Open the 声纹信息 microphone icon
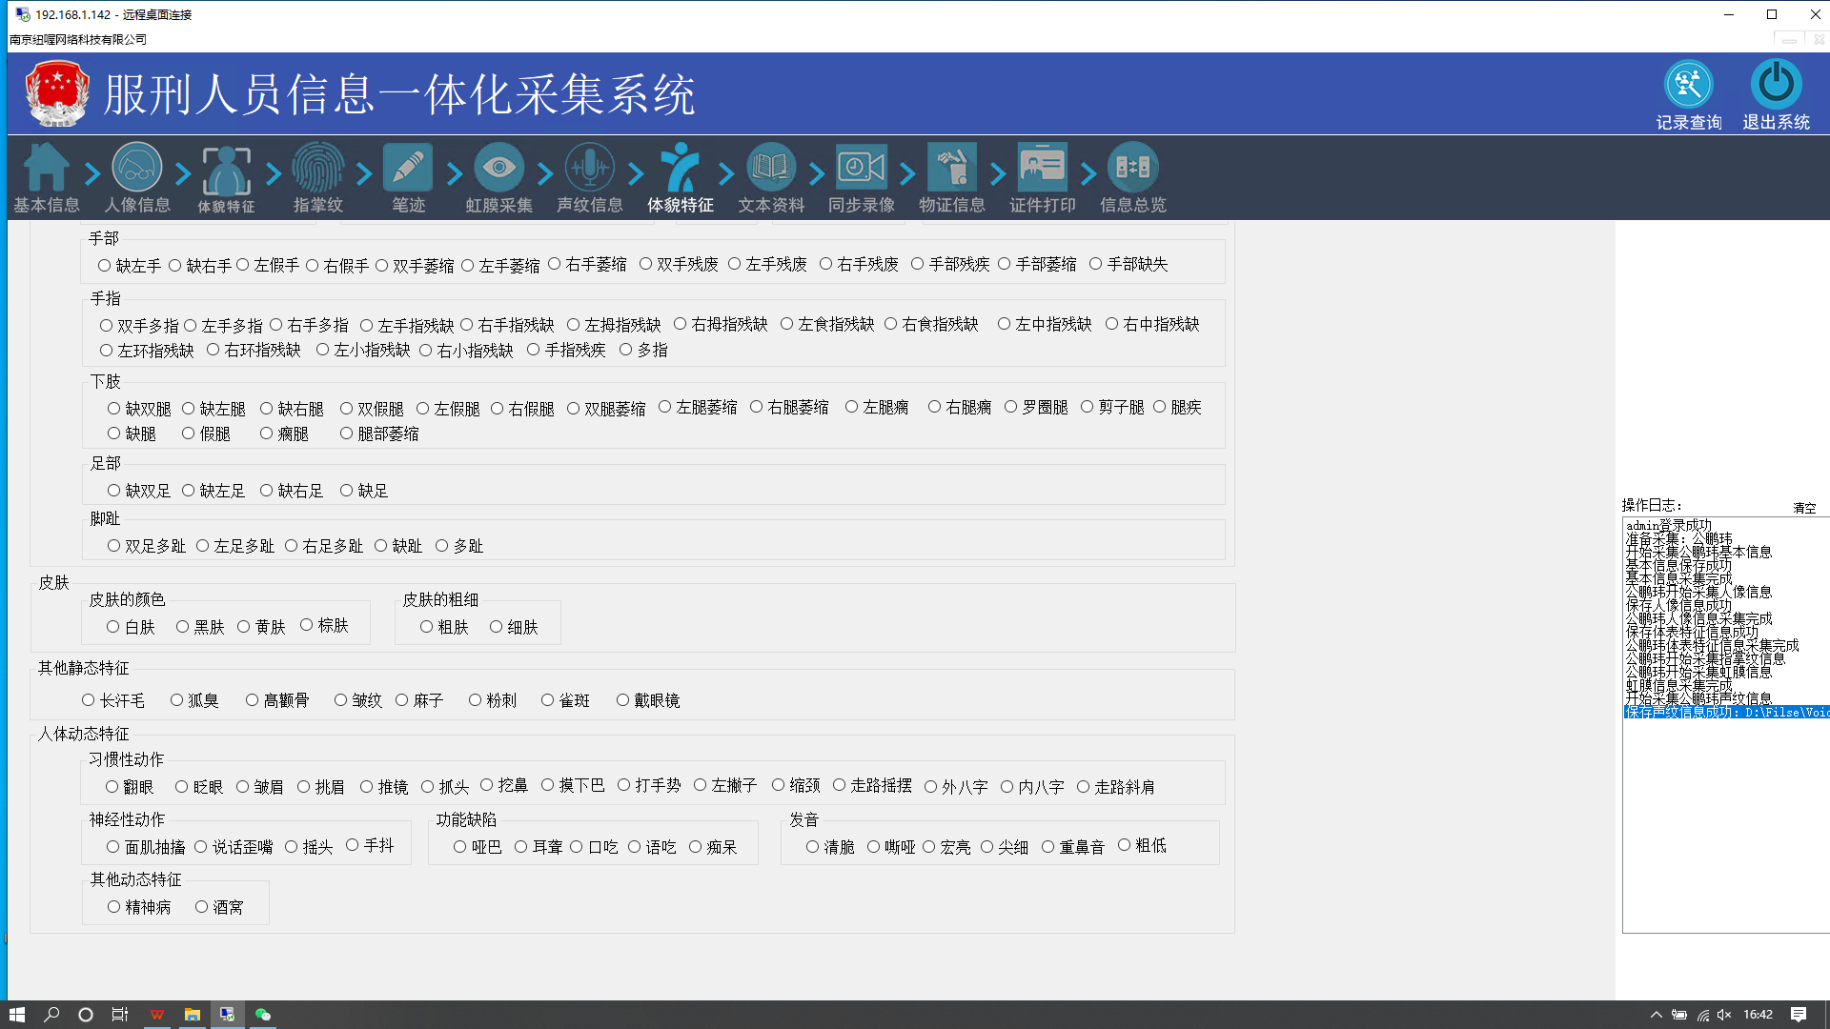Screen dimensions: 1830x1029 click(x=589, y=169)
